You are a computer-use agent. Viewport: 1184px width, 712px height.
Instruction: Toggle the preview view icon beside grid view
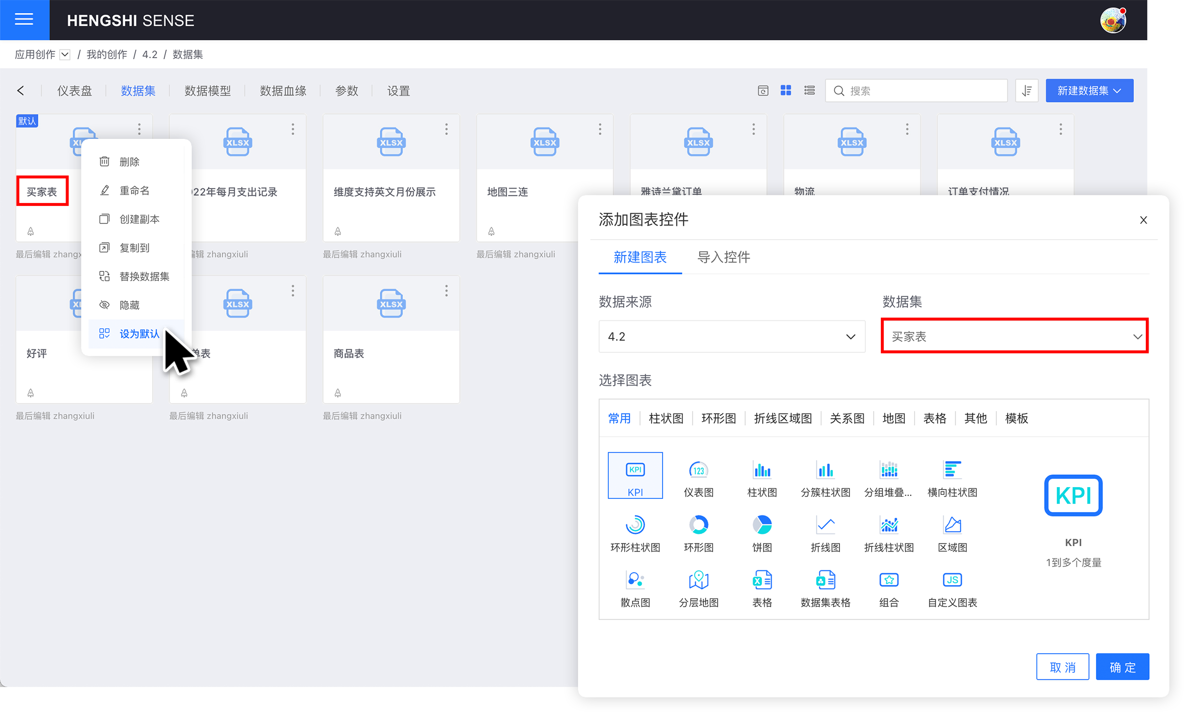[x=762, y=90]
